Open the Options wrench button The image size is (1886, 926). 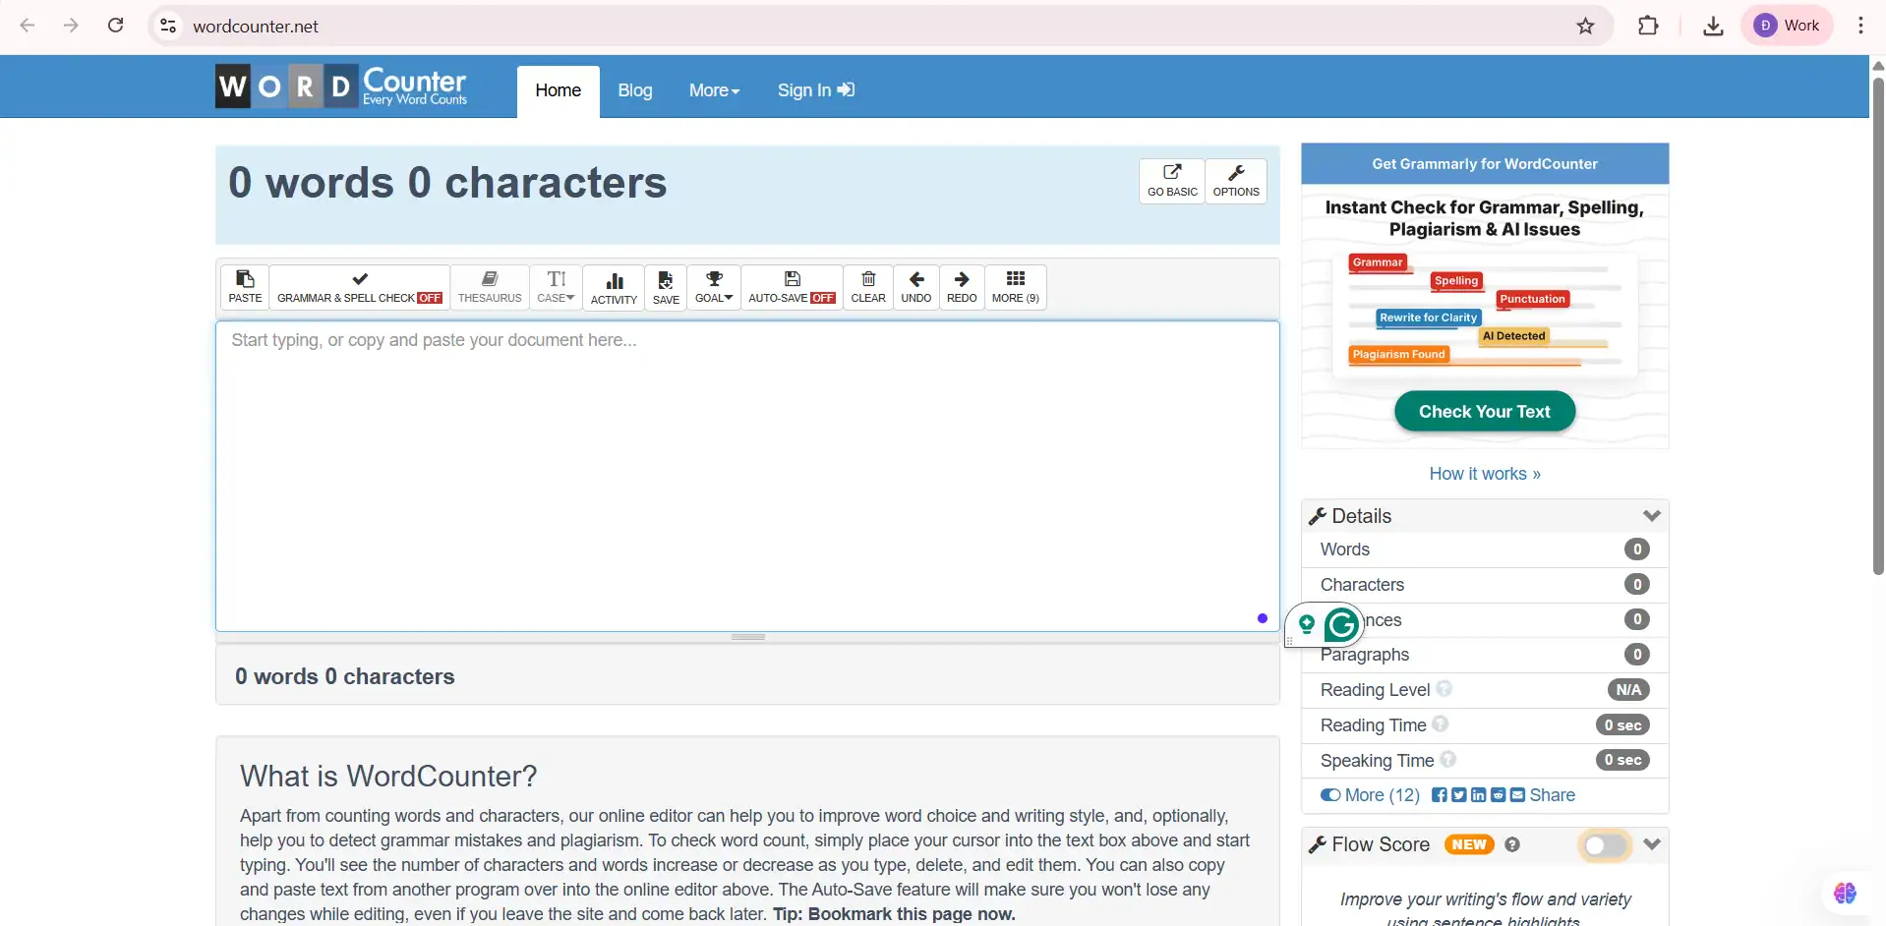pos(1235,181)
